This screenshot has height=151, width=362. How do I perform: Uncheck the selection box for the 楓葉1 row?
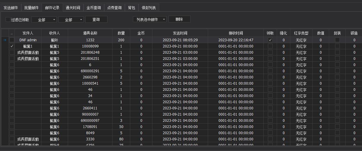[x=12, y=46]
